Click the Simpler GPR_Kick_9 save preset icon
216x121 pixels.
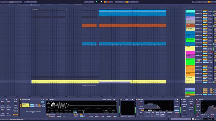coord(115,99)
